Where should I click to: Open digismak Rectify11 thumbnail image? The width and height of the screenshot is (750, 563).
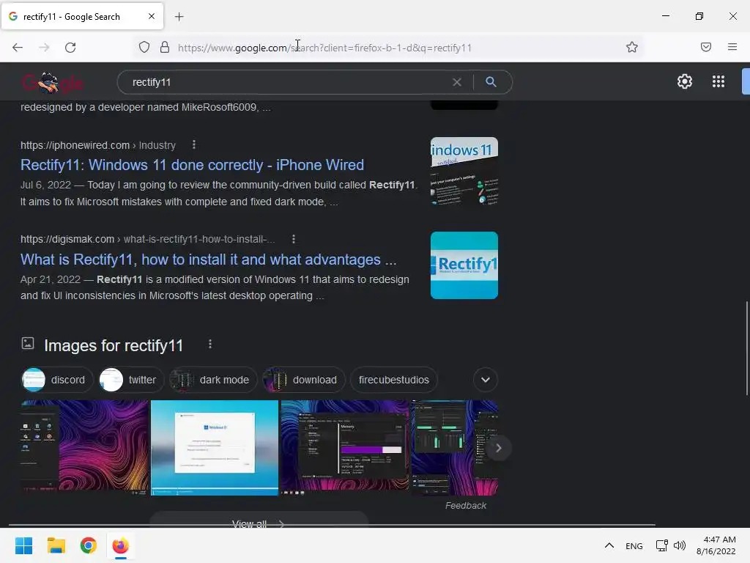[x=464, y=265]
